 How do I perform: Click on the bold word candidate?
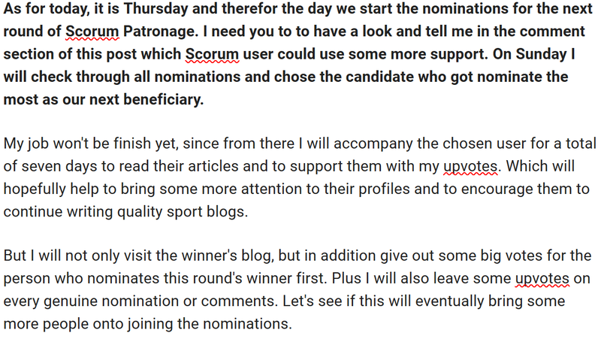379,77
